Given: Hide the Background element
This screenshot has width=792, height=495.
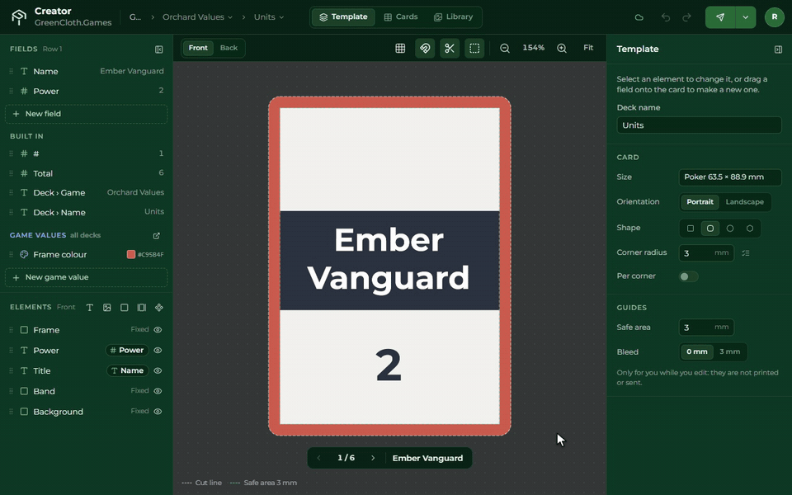Looking at the screenshot, I should coord(158,412).
